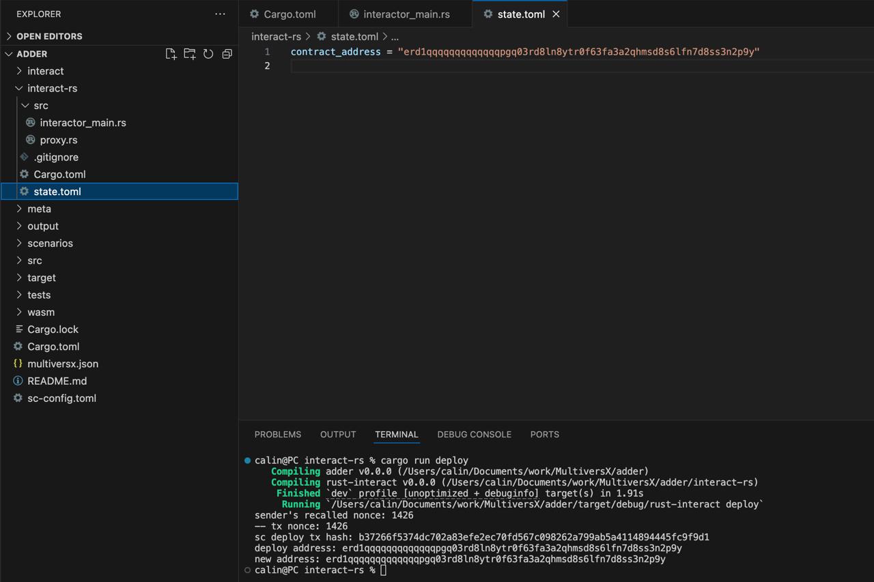Open multiversx.json from the file tree
Viewport: 874px width, 582px height.
[63, 364]
